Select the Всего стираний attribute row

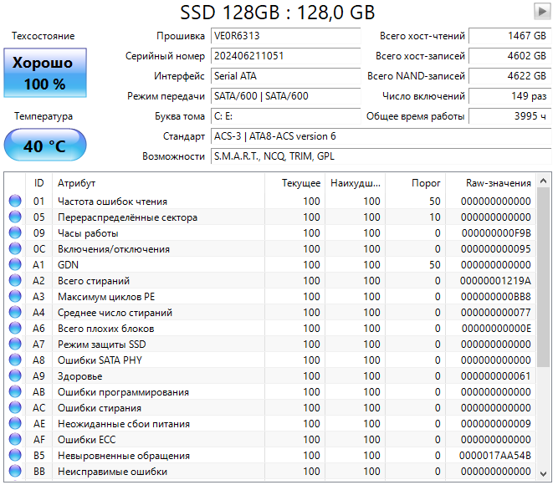point(270,280)
